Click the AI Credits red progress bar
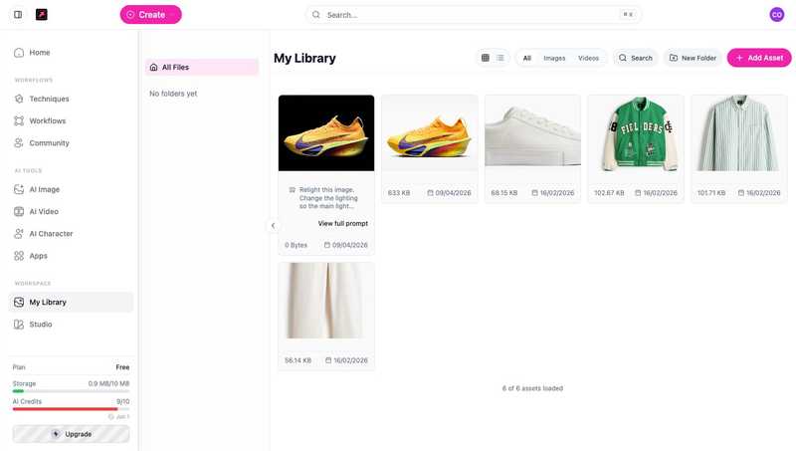The width and height of the screenshot is (796, 451). click(71, 409)
